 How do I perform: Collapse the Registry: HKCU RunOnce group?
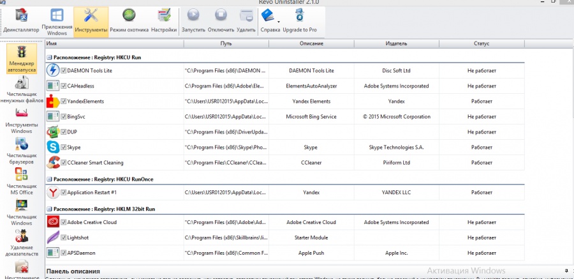pos(49,179)
